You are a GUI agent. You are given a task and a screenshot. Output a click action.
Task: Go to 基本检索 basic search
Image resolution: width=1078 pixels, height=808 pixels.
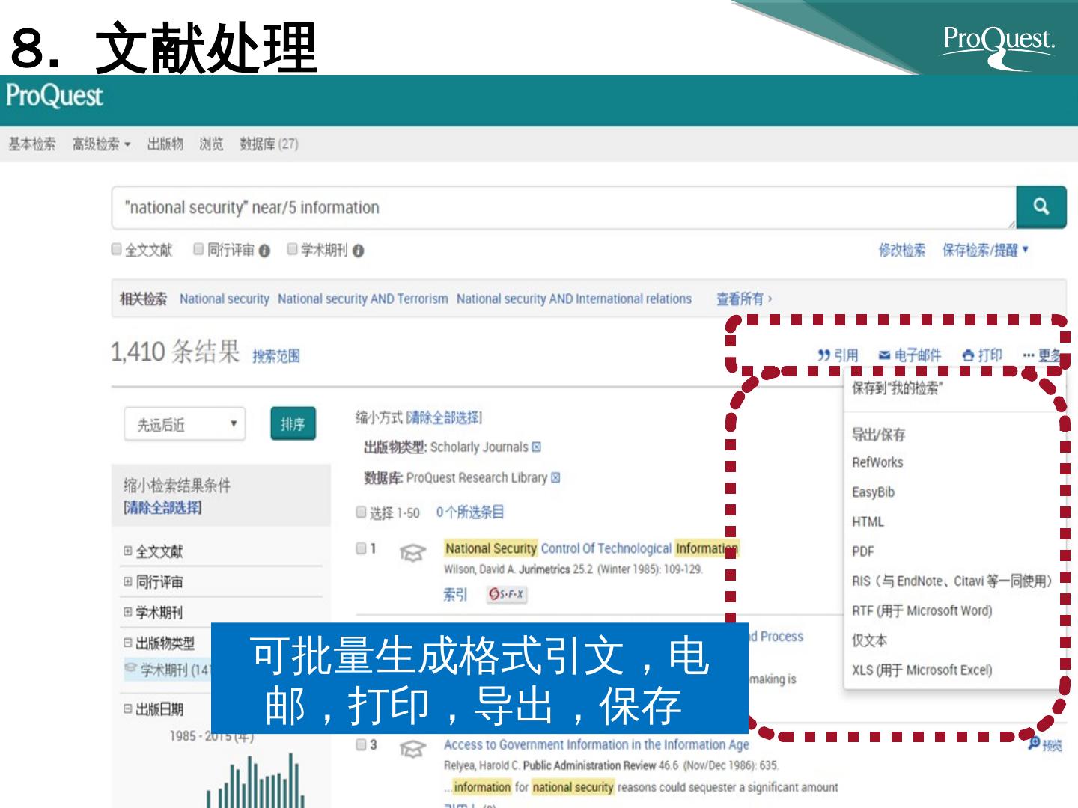[32, 144]
